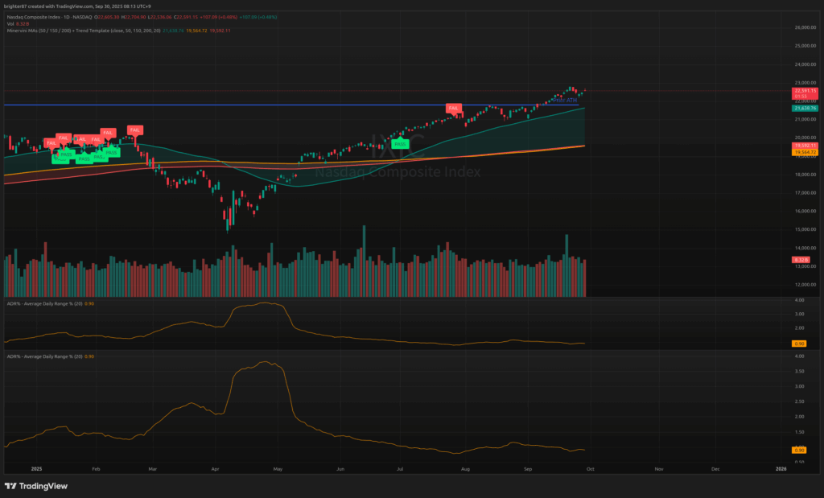Click the 0.90 tag in lowest ADR pane
Screen dimensions: 824x498
799,451
